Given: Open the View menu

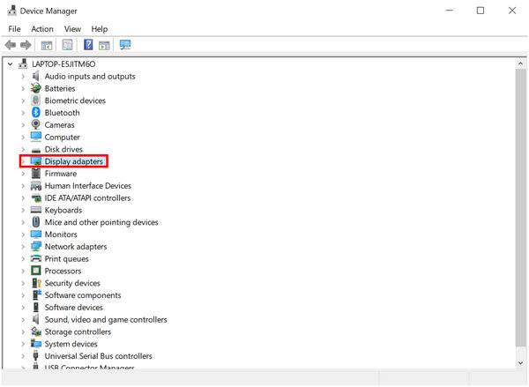Looking at the screenshot, I should (72, 29).
